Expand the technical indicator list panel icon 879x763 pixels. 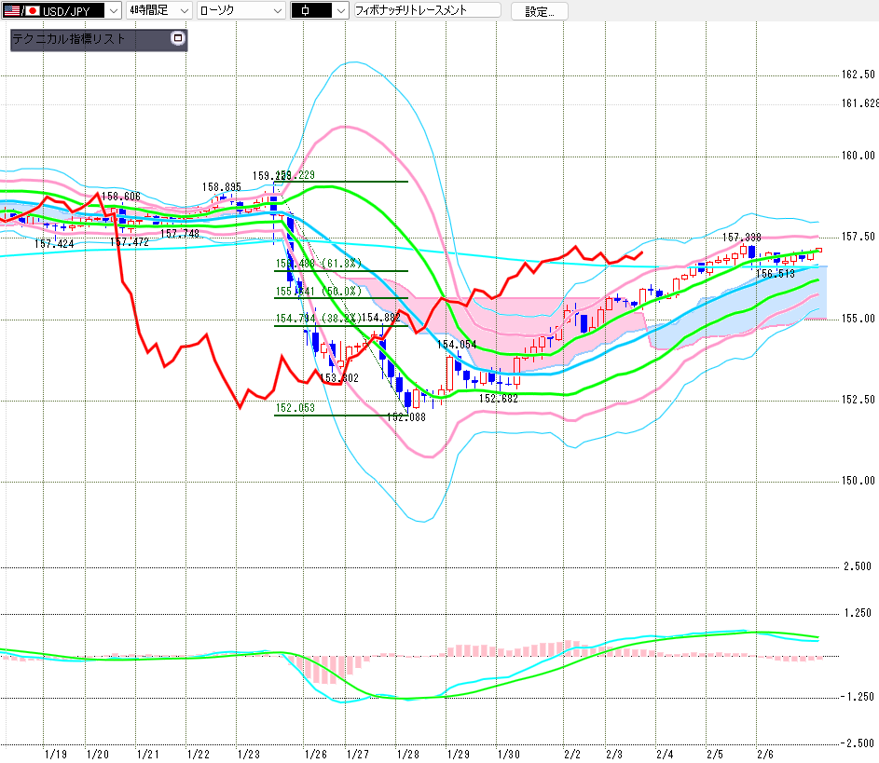[179, 39]
